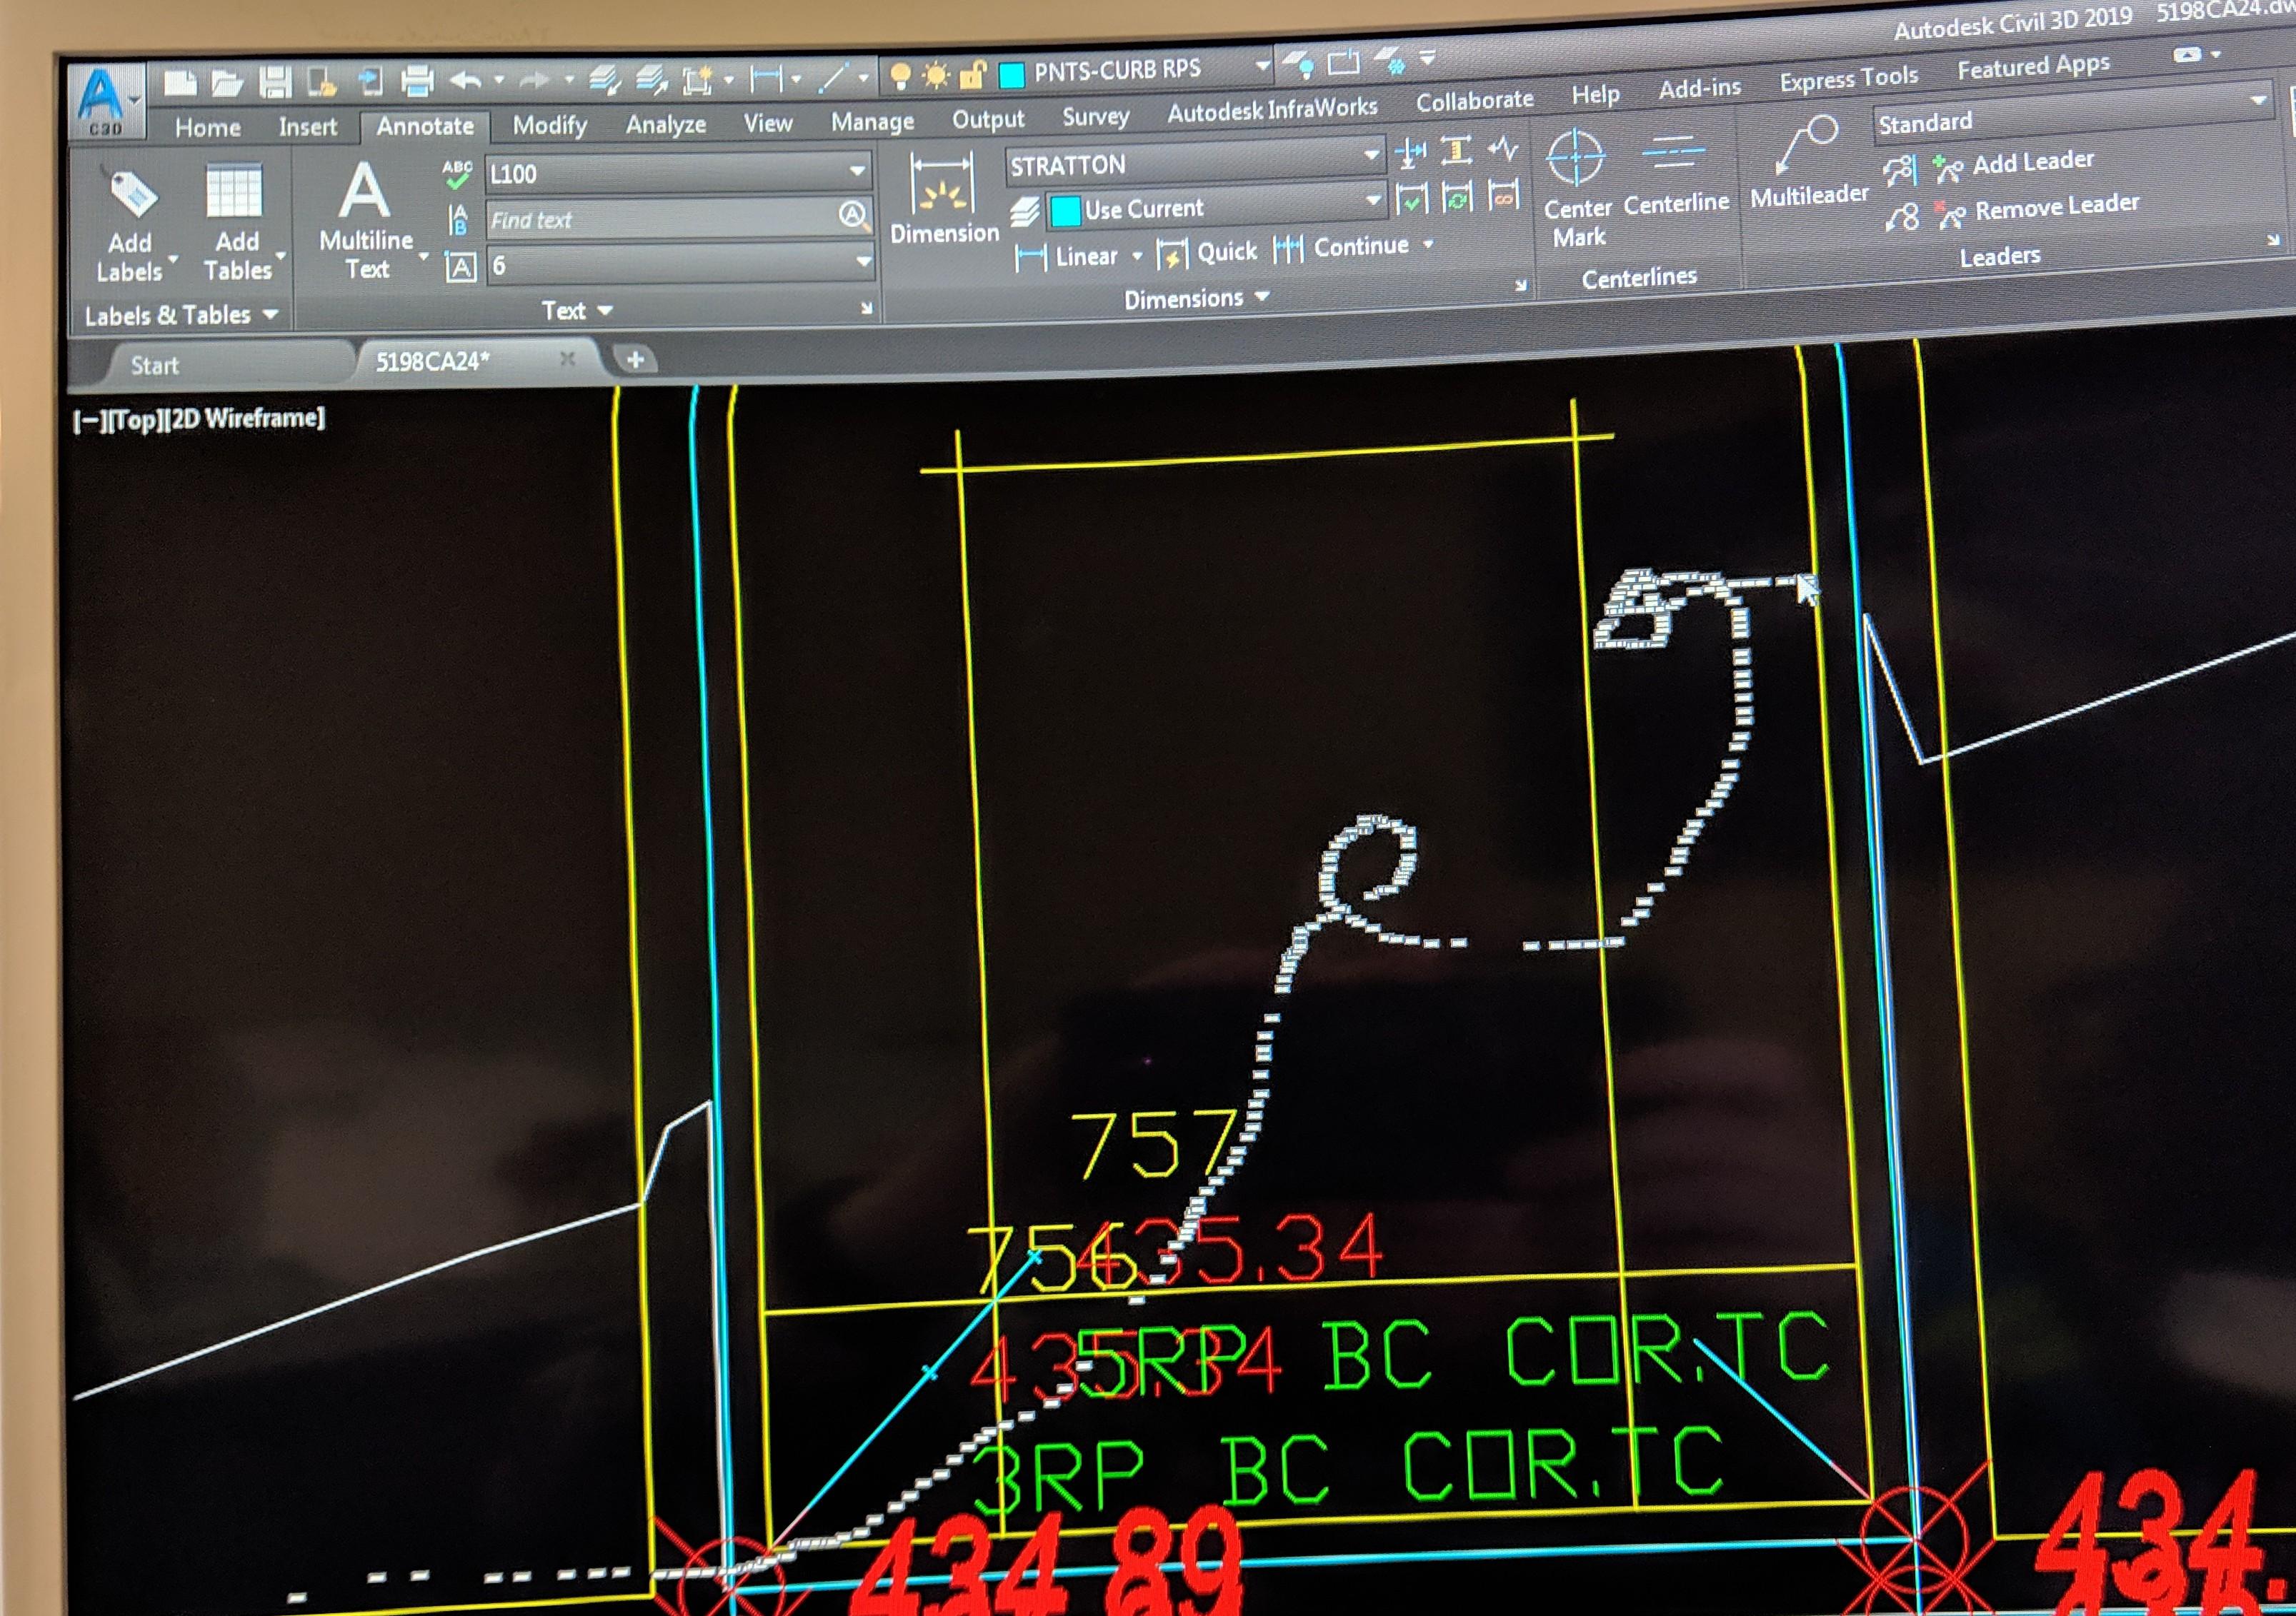This screenshot has height=1616, width=2296.
Task: Open the Modify ribbon tab
Action: coord(549,125)
